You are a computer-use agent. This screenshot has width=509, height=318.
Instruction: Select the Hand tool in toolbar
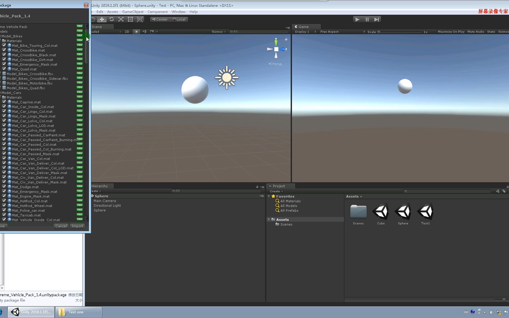[93, 19]
